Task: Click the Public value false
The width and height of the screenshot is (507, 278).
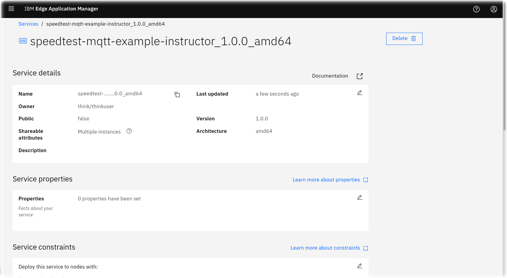Action: click(83, 119)
